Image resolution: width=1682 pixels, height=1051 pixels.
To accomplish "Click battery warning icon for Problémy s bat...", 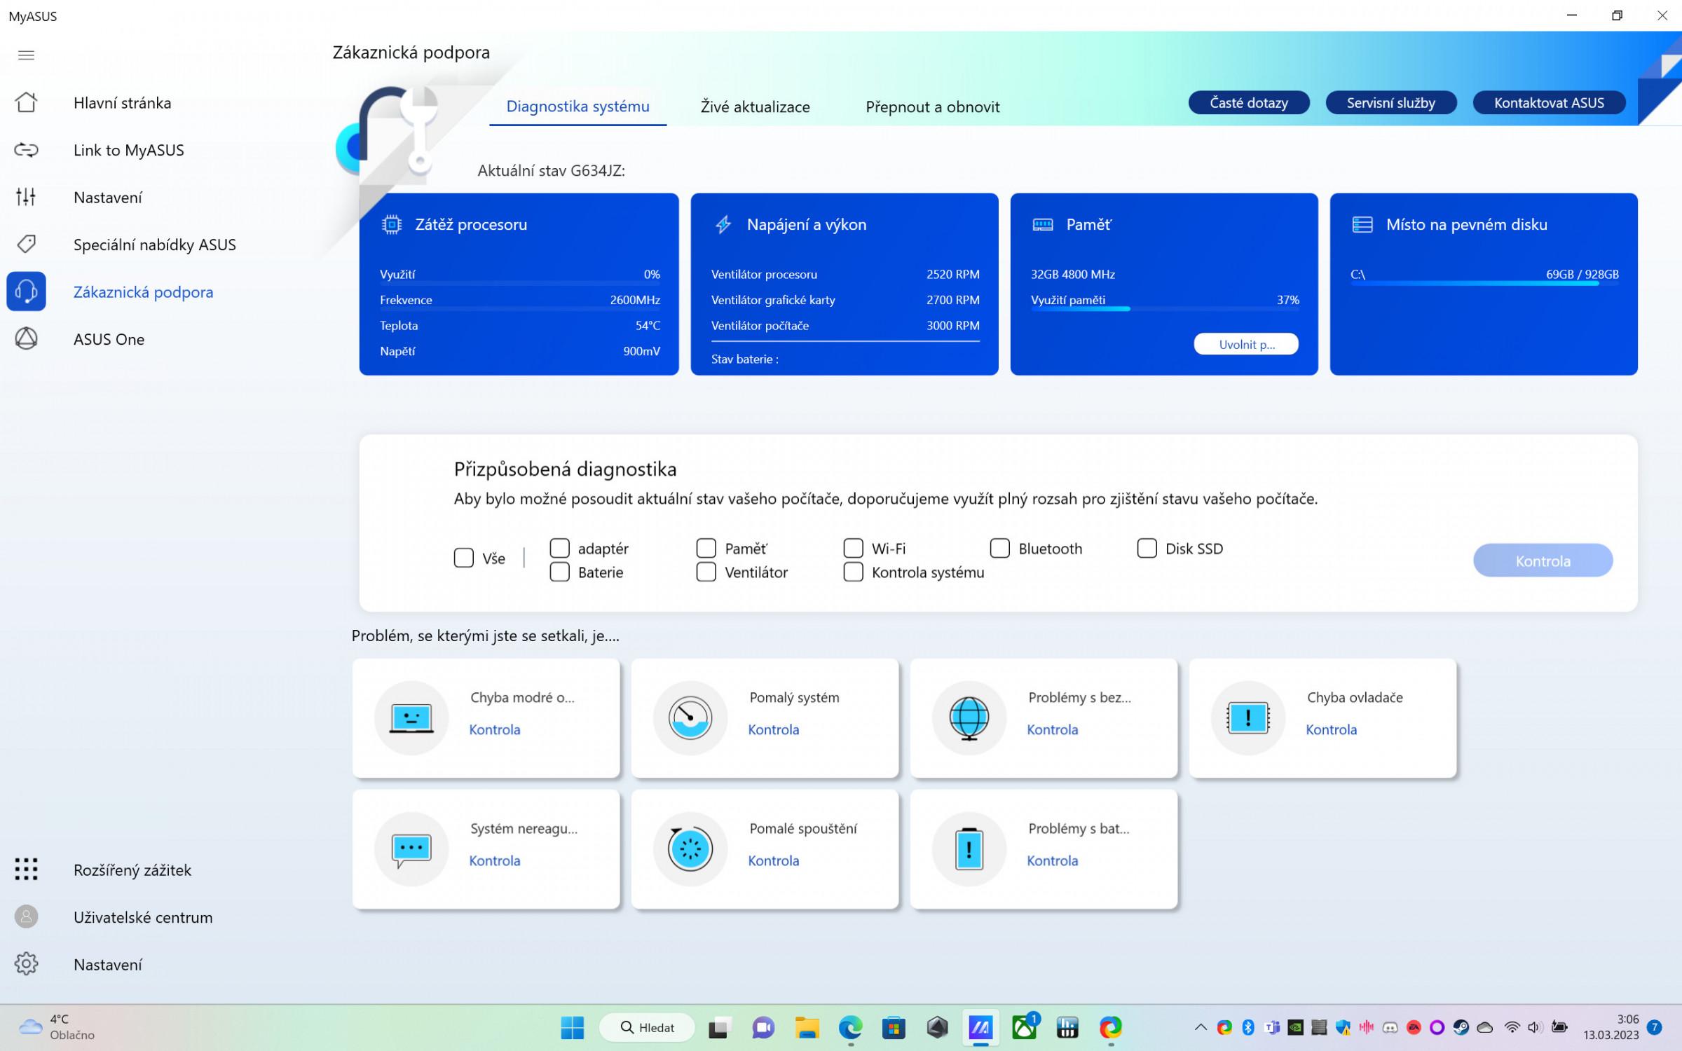I will point(969,849).
